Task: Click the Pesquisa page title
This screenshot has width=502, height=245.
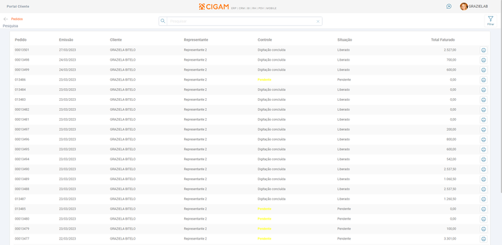Action: 11,26
